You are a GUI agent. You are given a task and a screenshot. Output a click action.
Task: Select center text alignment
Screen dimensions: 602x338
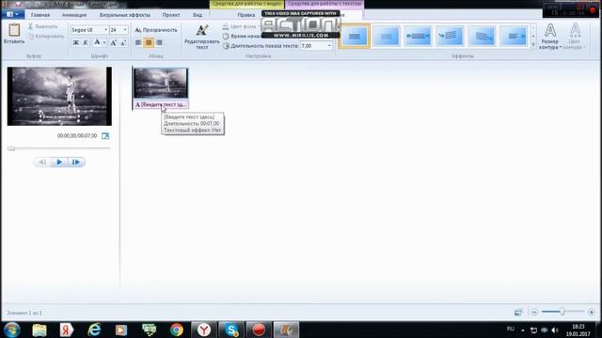click(149, 42)
